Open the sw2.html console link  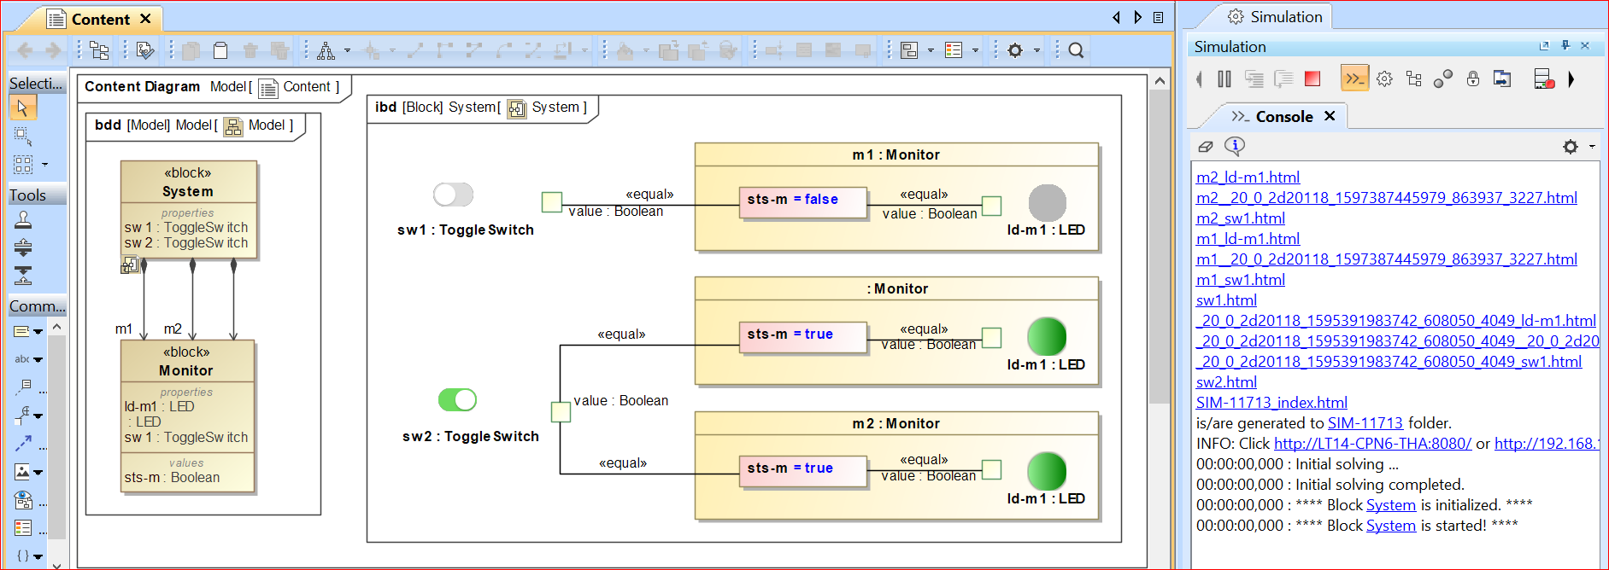point(1226,382)
